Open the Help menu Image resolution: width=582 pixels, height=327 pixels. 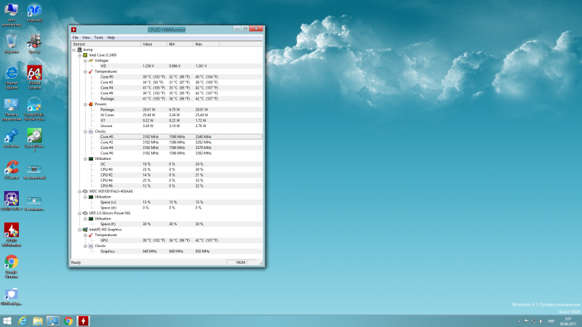tap(111, 37)
